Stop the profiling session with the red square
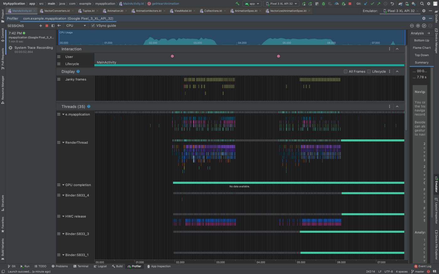The image size is (439, 274). 47,26
